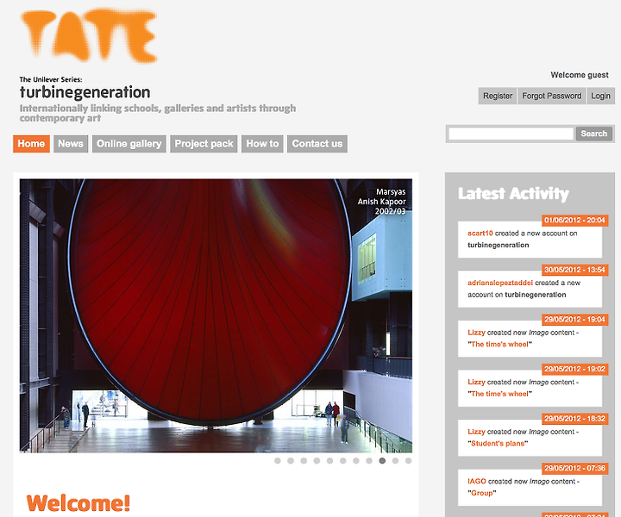The image size is (621, 517).
Task: Select the eighth slideshow dot
Action: (369, 461)
